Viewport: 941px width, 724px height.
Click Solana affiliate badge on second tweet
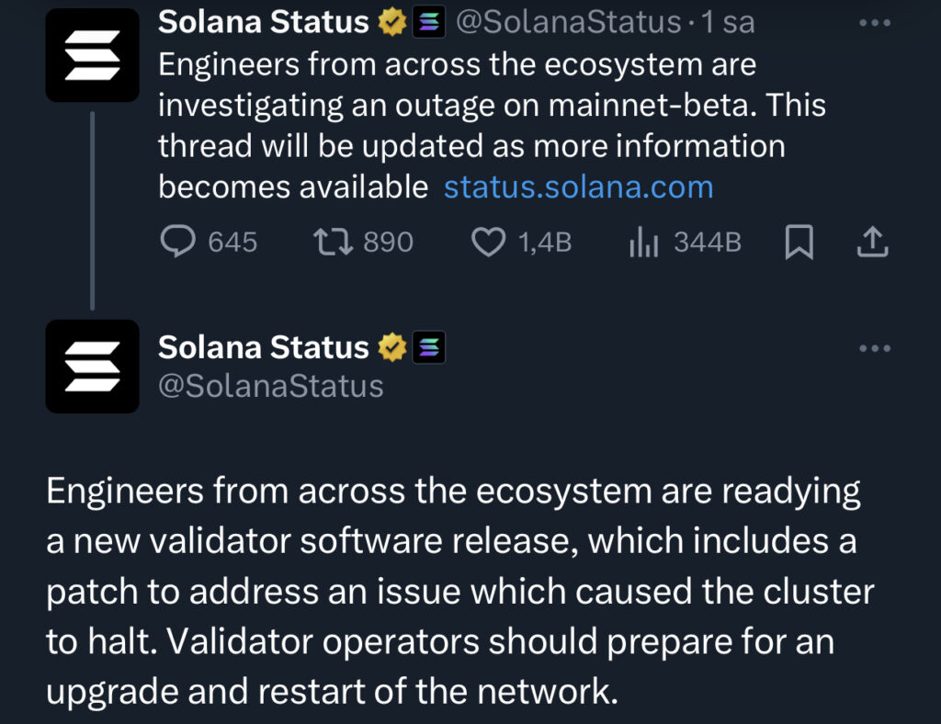pos(429,347)
